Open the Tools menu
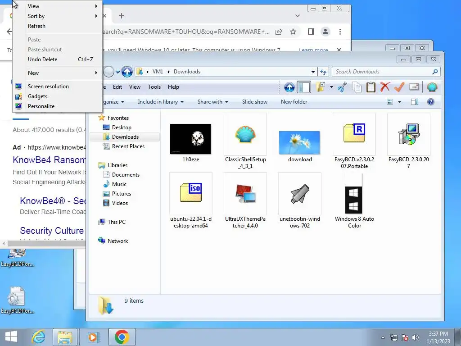Screen dimensions: 461x346 tap(154, 87)
